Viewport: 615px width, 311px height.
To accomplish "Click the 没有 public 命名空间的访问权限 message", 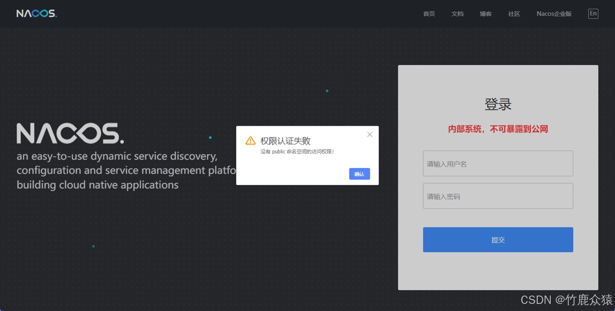I will pyautogui.click(x=297, y=152).
